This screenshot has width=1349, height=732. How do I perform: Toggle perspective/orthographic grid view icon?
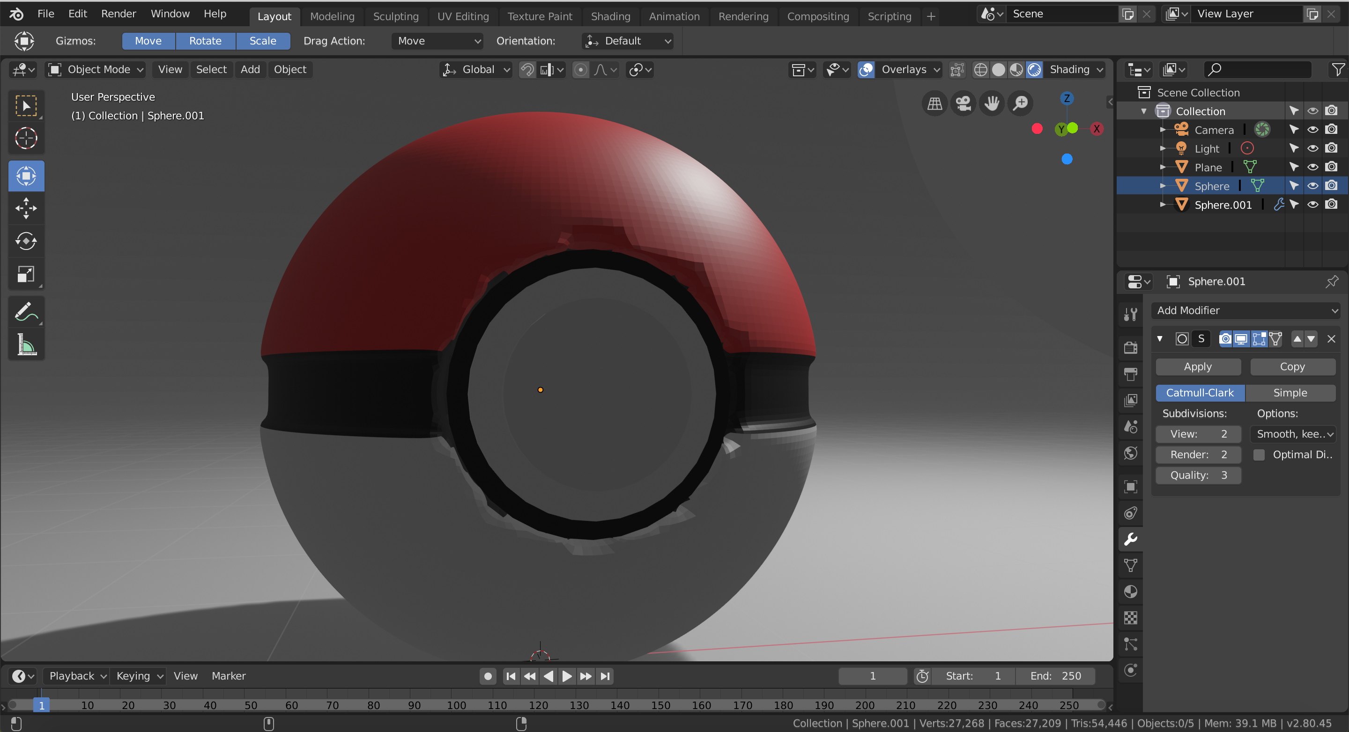pyautogui.click(x=935, y=103)
